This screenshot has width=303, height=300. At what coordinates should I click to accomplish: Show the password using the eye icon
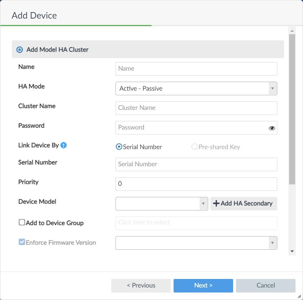[272, 128]
